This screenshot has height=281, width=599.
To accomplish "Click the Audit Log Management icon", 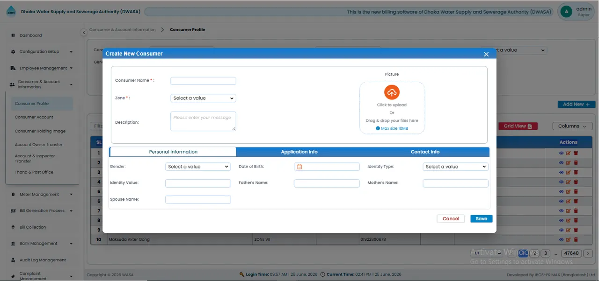I will (x=13, y=260).
